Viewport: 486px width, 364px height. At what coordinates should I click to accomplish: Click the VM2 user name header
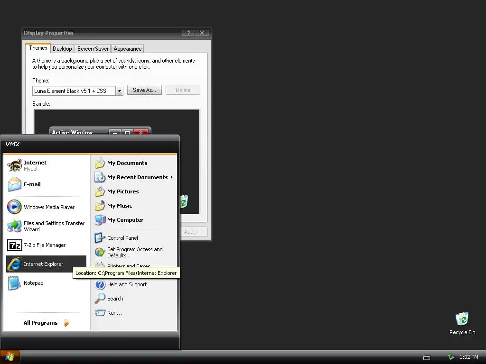[13, 144]
